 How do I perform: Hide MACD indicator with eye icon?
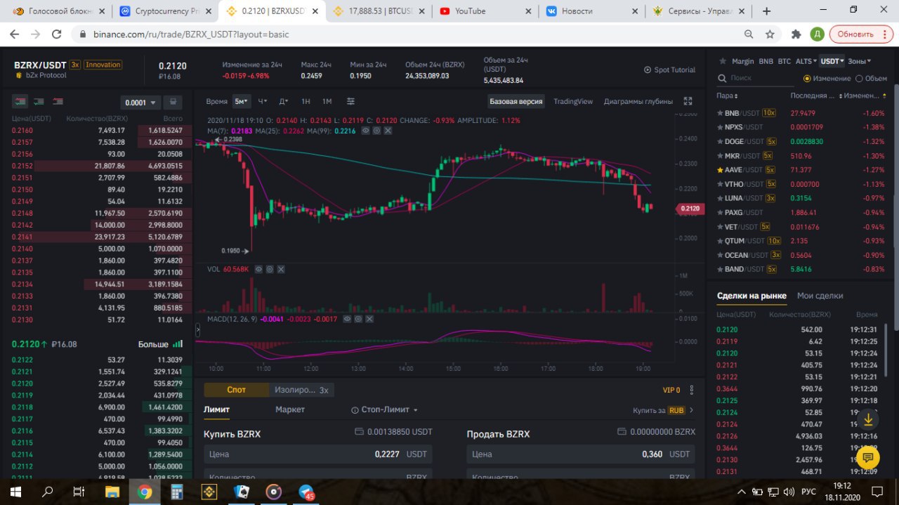point(347,319)
